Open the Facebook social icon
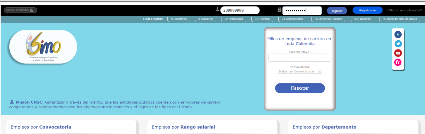The width and height of the screenshot is (425, 134). coord(398,35)
